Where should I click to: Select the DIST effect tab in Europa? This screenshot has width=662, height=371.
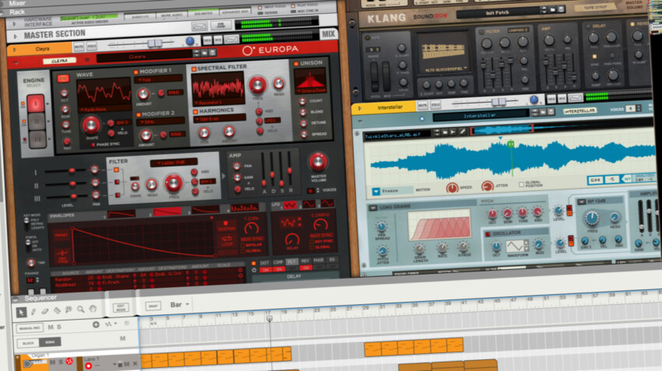[x=264, y=263]
